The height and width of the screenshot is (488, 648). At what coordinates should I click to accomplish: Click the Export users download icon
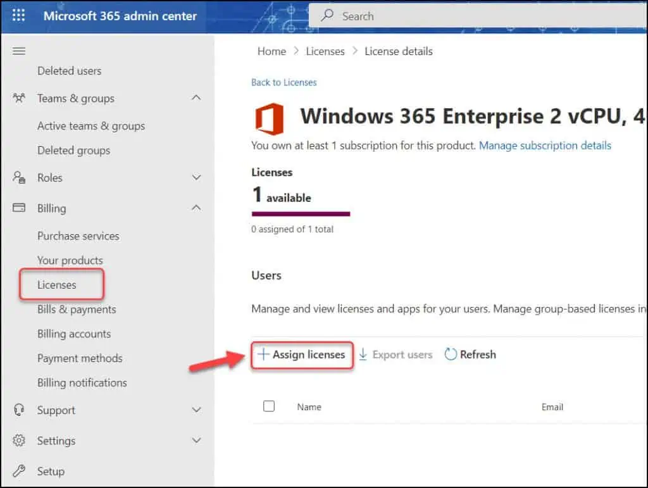(x=363, y=354)
